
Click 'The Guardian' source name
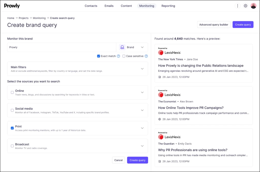point(166,144)
